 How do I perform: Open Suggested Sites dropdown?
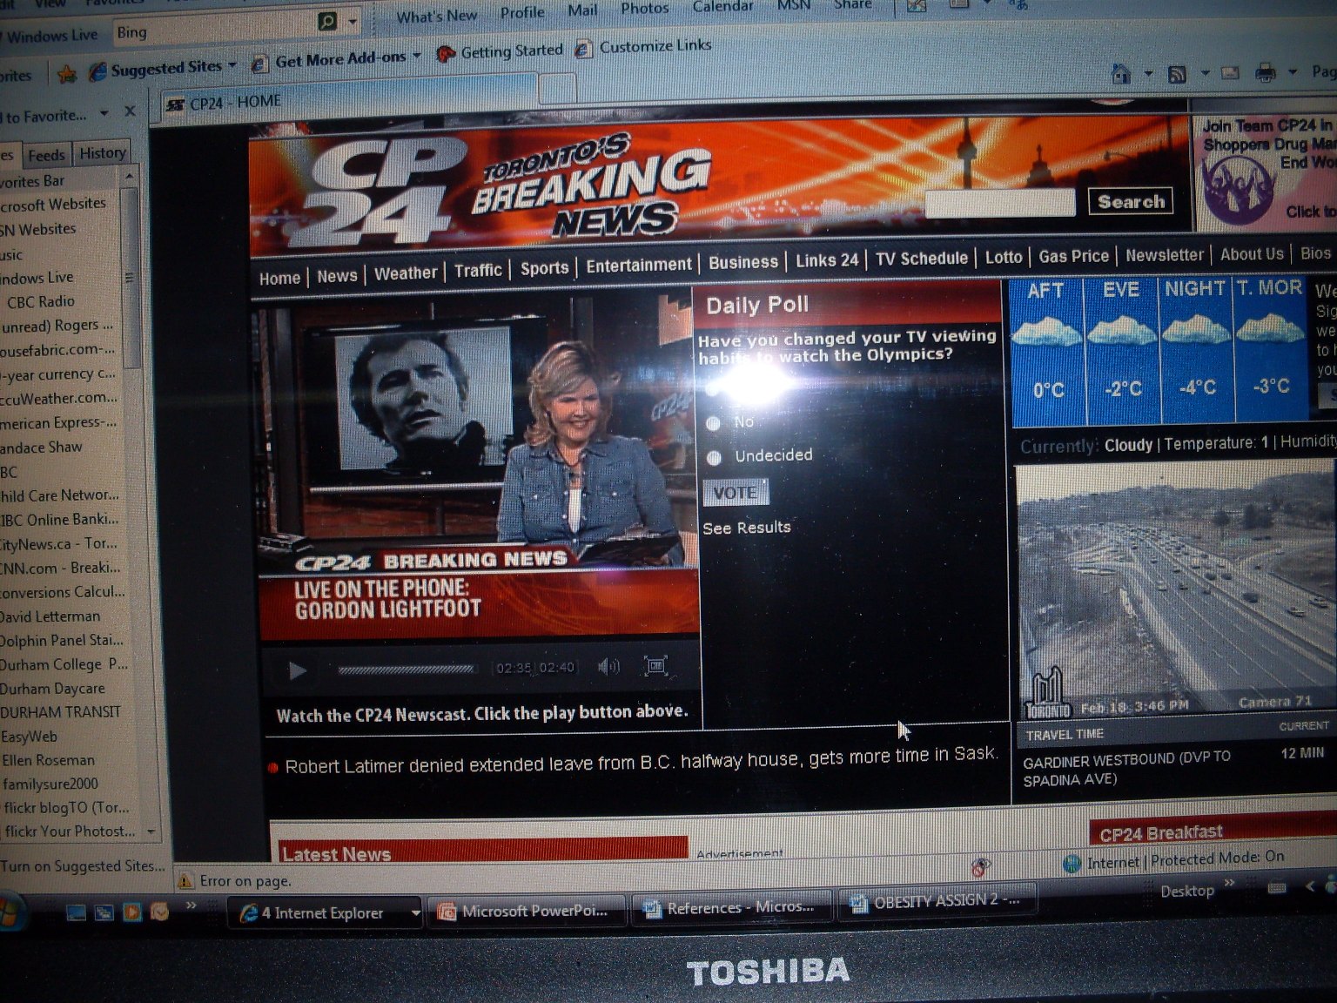point(232,65)
